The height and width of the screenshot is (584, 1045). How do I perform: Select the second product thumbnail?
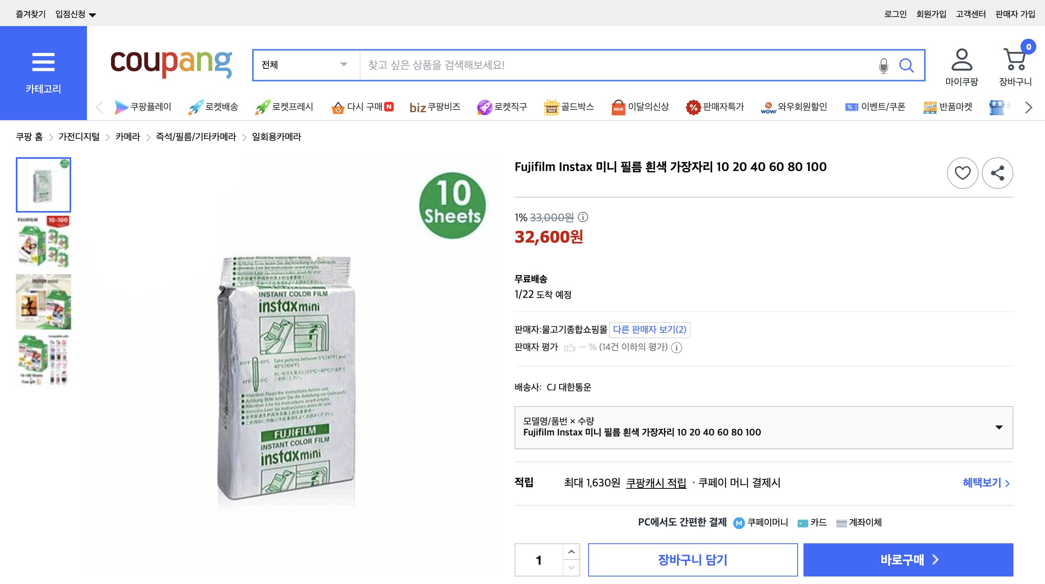43,243
